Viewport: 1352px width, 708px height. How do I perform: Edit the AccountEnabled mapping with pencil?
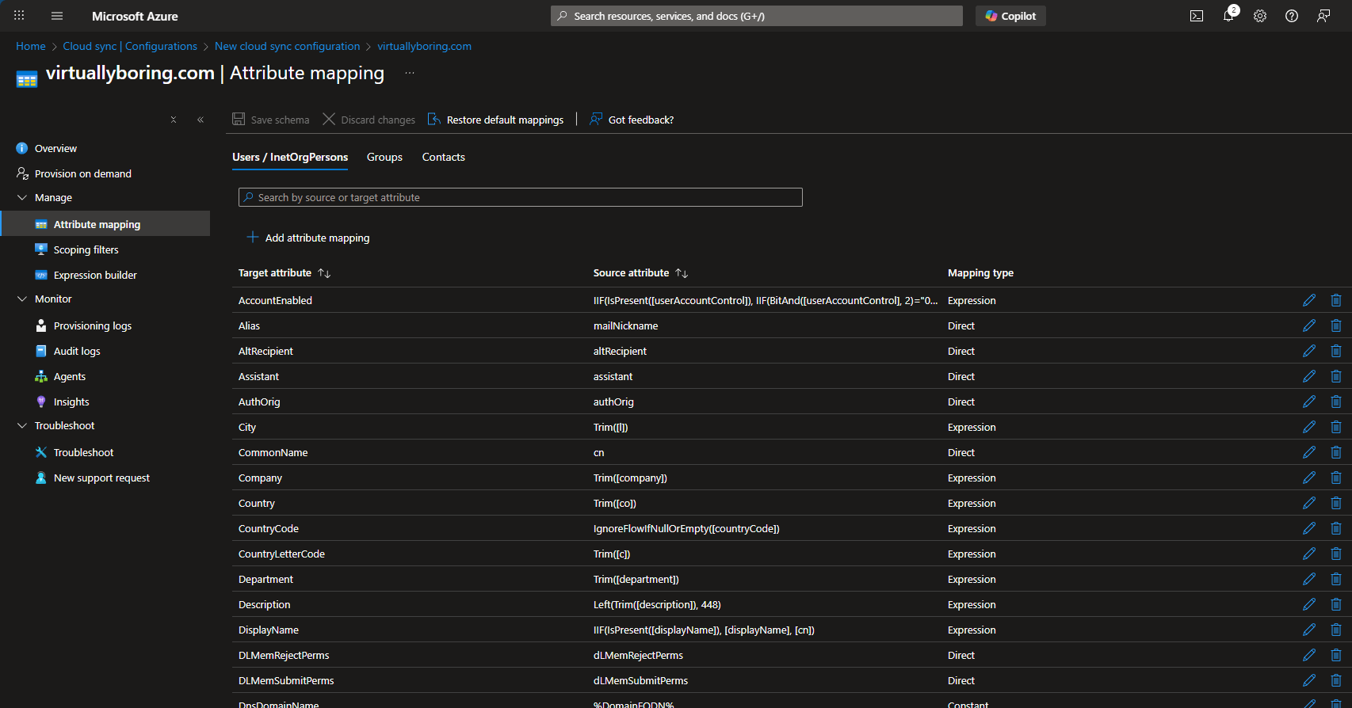pyautogui.click(x=1309, y=300)
